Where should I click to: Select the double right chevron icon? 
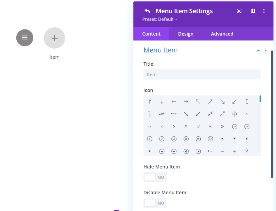point(222,126)
